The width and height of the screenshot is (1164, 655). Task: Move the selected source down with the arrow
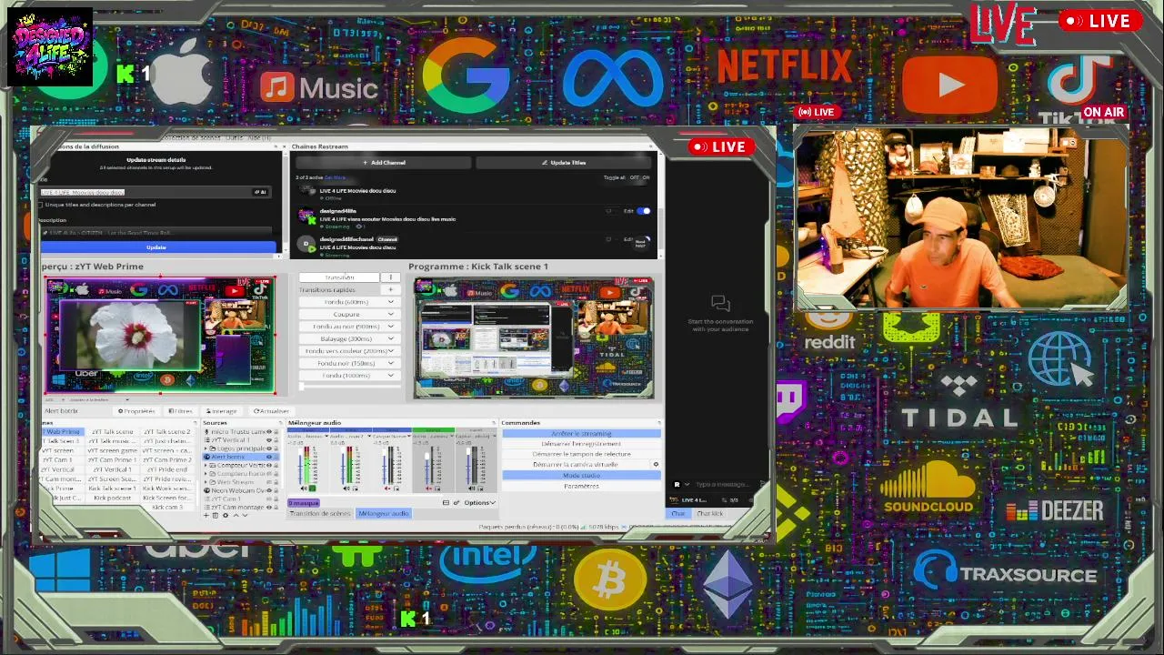click(x=245, y=516)
